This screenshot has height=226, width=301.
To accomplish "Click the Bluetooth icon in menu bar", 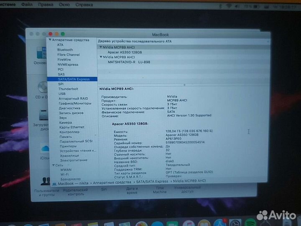I will pos(220,6).
